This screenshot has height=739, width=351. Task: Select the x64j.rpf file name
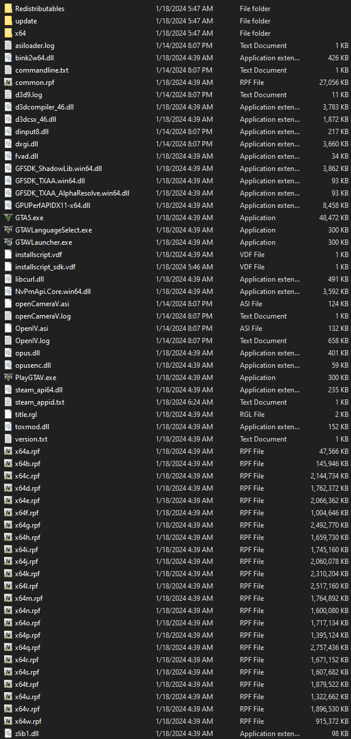pos(27,562)
